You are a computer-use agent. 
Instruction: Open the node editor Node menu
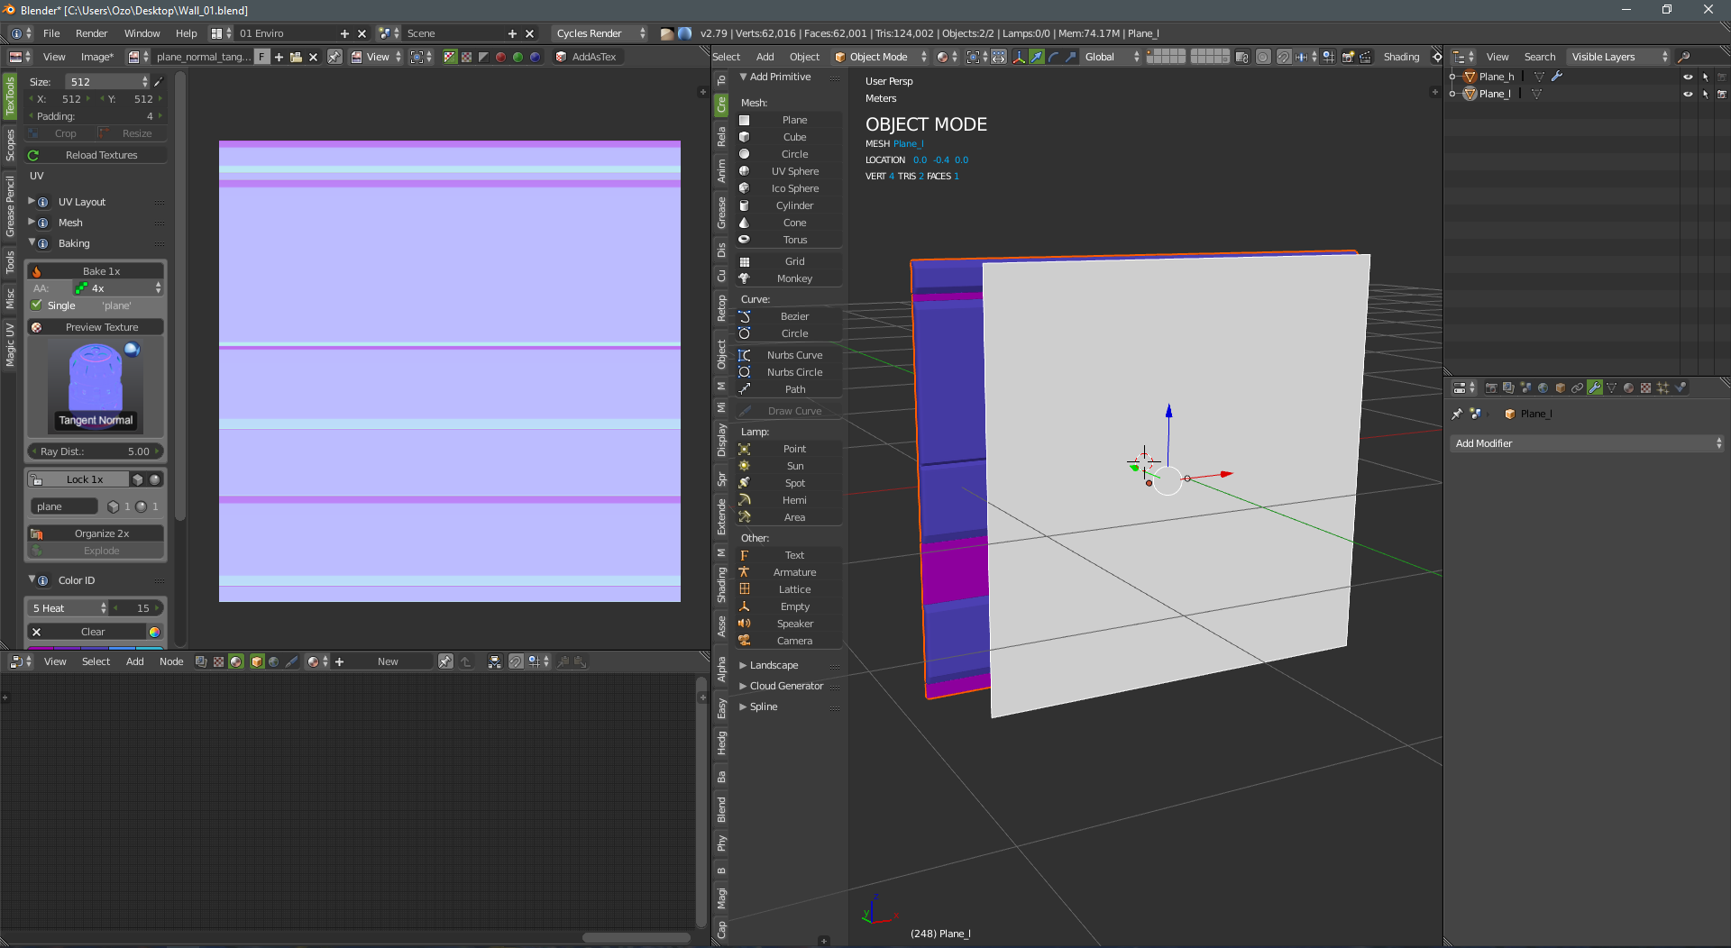(171, 661)
